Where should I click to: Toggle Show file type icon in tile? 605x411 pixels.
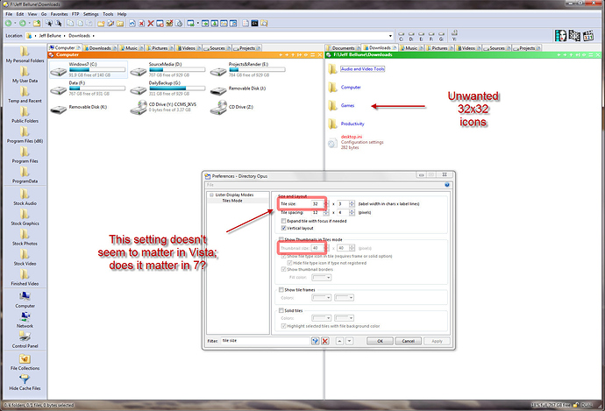[283, 256]
